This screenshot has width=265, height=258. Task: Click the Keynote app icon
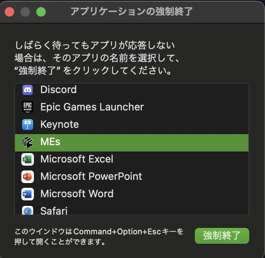[x=28, y=125]
